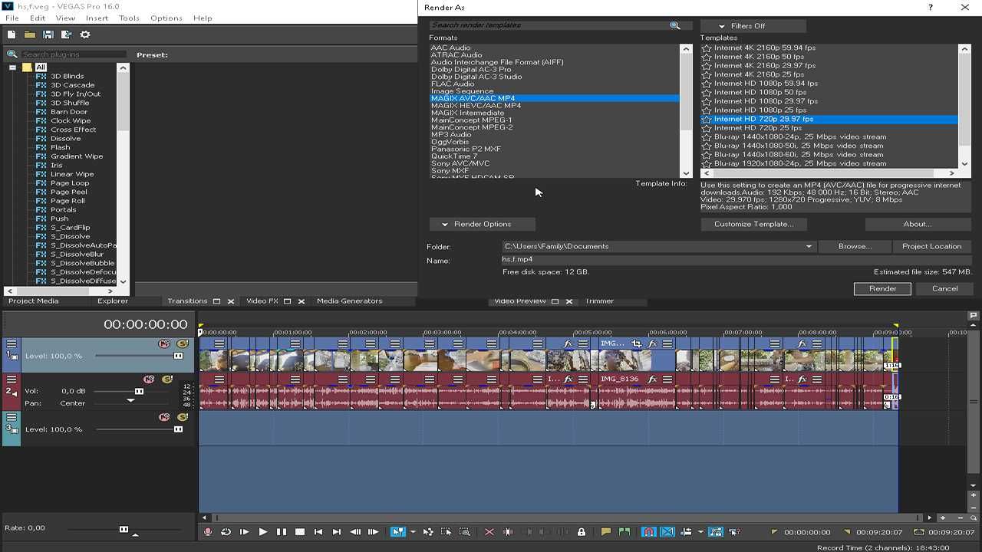Image resolution: width=982 pixels, height=552 pixels.
Task: Adjust audio track Vol slider
Action: pos(140,391)
